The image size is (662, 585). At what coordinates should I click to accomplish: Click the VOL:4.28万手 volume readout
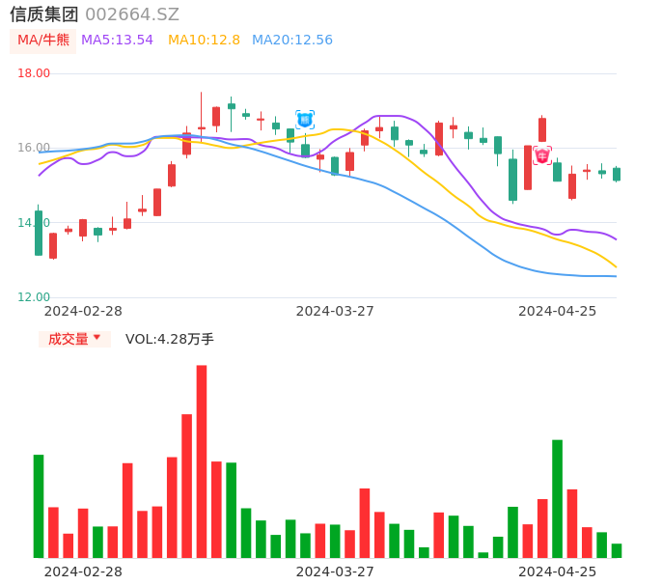[x=170, y=339]
